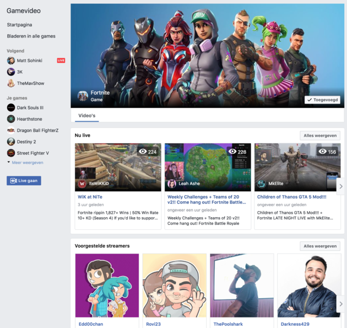Open Darkness429 streamer profile link
The width and height of the screenshot is (347, 328).
point(295,324)
